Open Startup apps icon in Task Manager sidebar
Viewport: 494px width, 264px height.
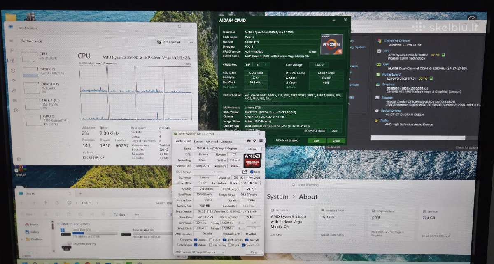click(x=14, y=80)
